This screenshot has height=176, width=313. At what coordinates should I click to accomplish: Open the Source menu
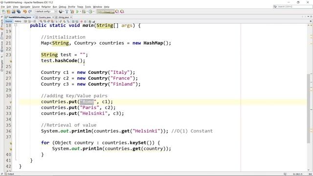click(x=36, y=7)
